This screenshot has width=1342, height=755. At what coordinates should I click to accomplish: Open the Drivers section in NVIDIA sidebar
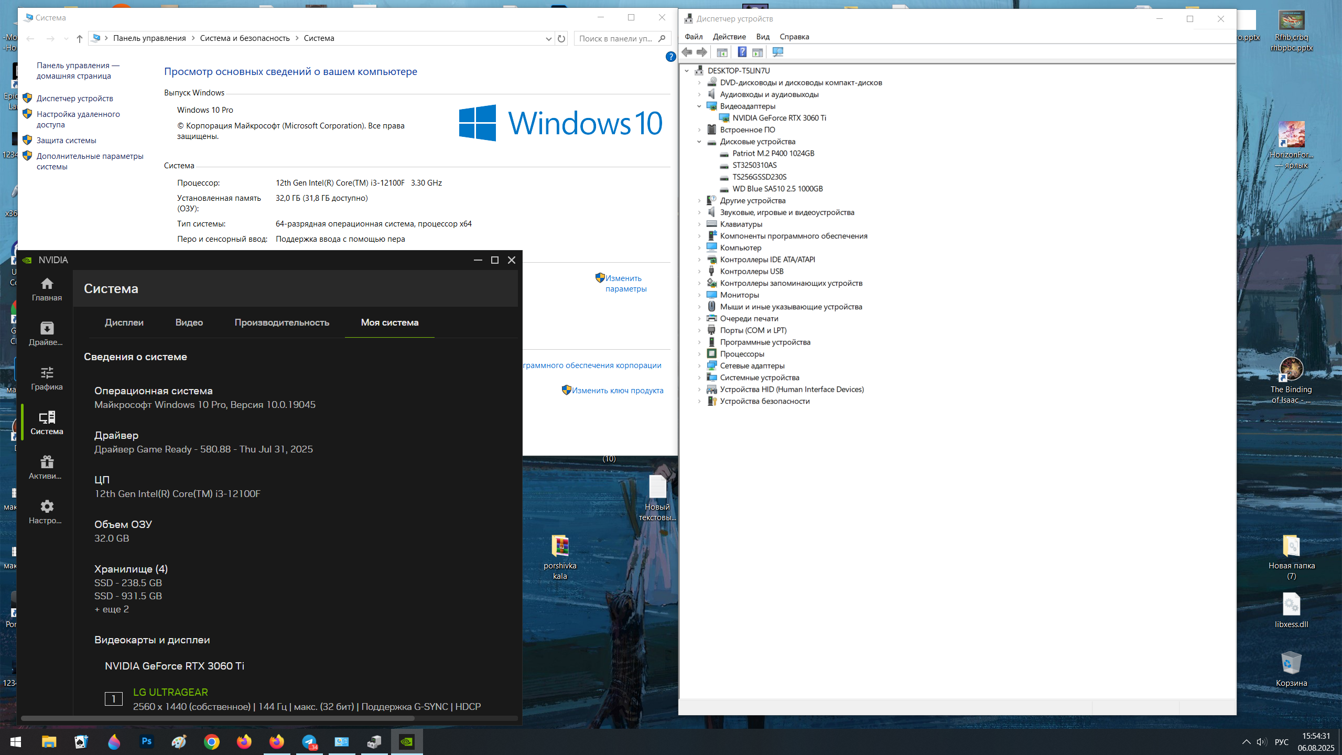coord(47,333)
